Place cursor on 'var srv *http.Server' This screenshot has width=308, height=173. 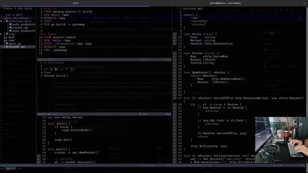[65, 117]
